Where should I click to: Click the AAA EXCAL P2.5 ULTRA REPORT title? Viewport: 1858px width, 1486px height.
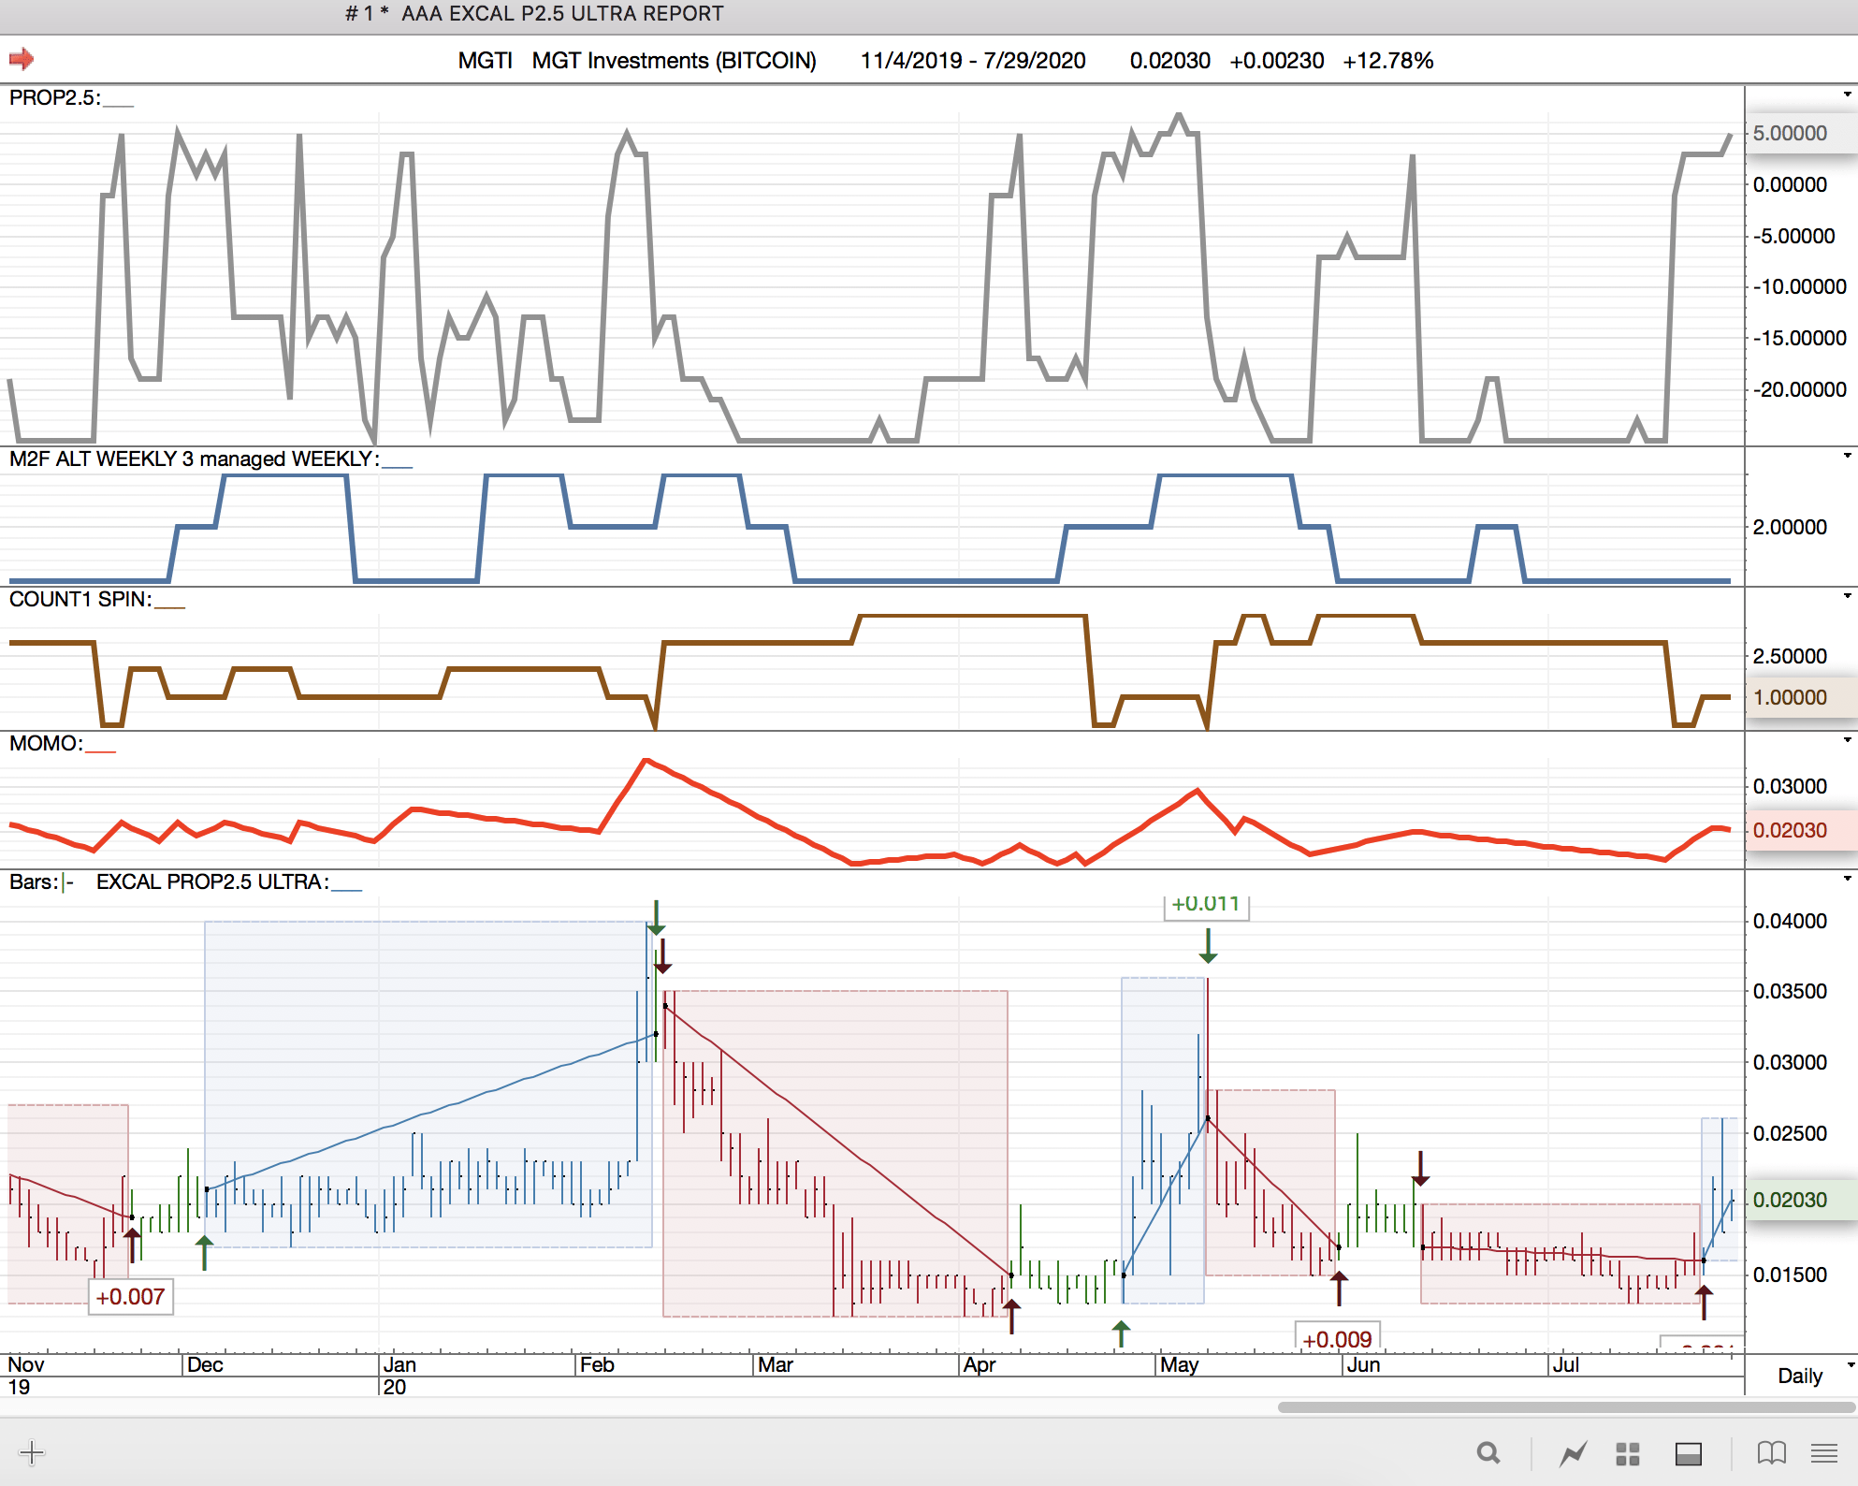pyautogui.click(x=561, y=14)
